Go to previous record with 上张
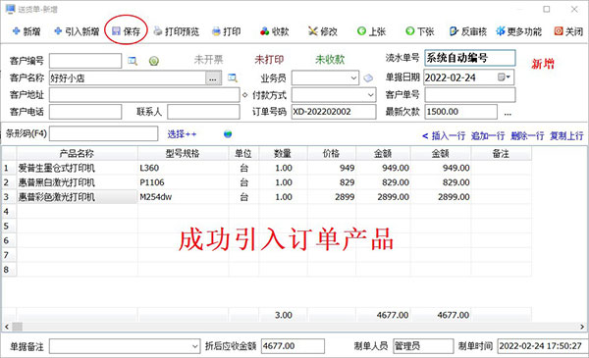 pyautogui.click(x=371, y=31)
